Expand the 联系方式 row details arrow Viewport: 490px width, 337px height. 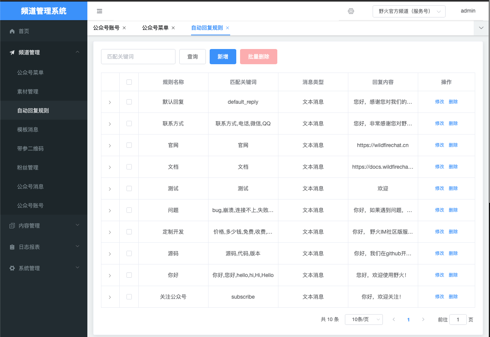pos(110,124)
